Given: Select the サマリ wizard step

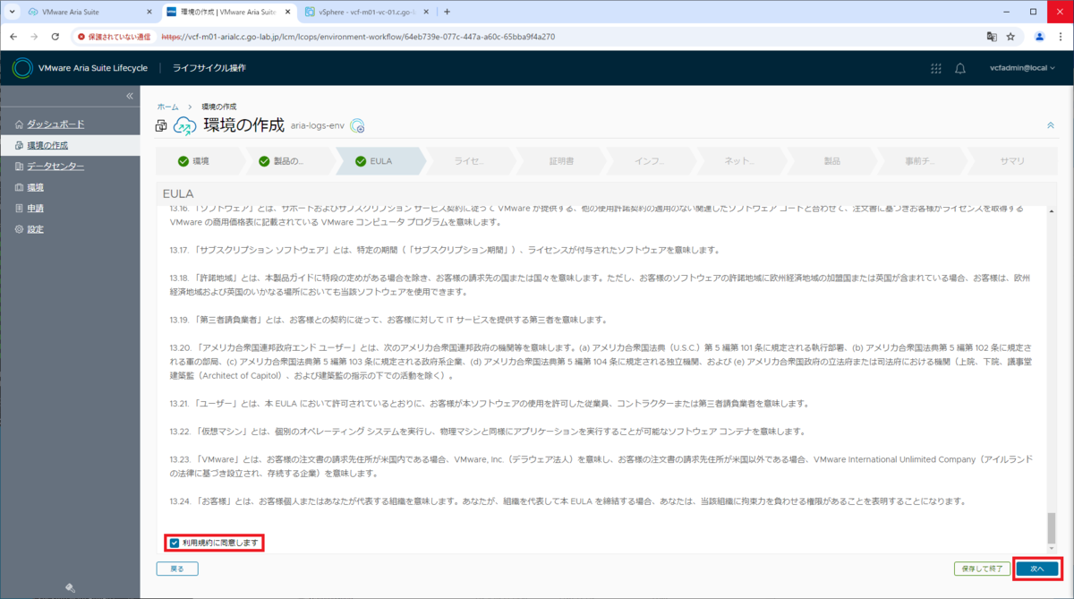Looking at the screenshot, I should point(1012,161).
